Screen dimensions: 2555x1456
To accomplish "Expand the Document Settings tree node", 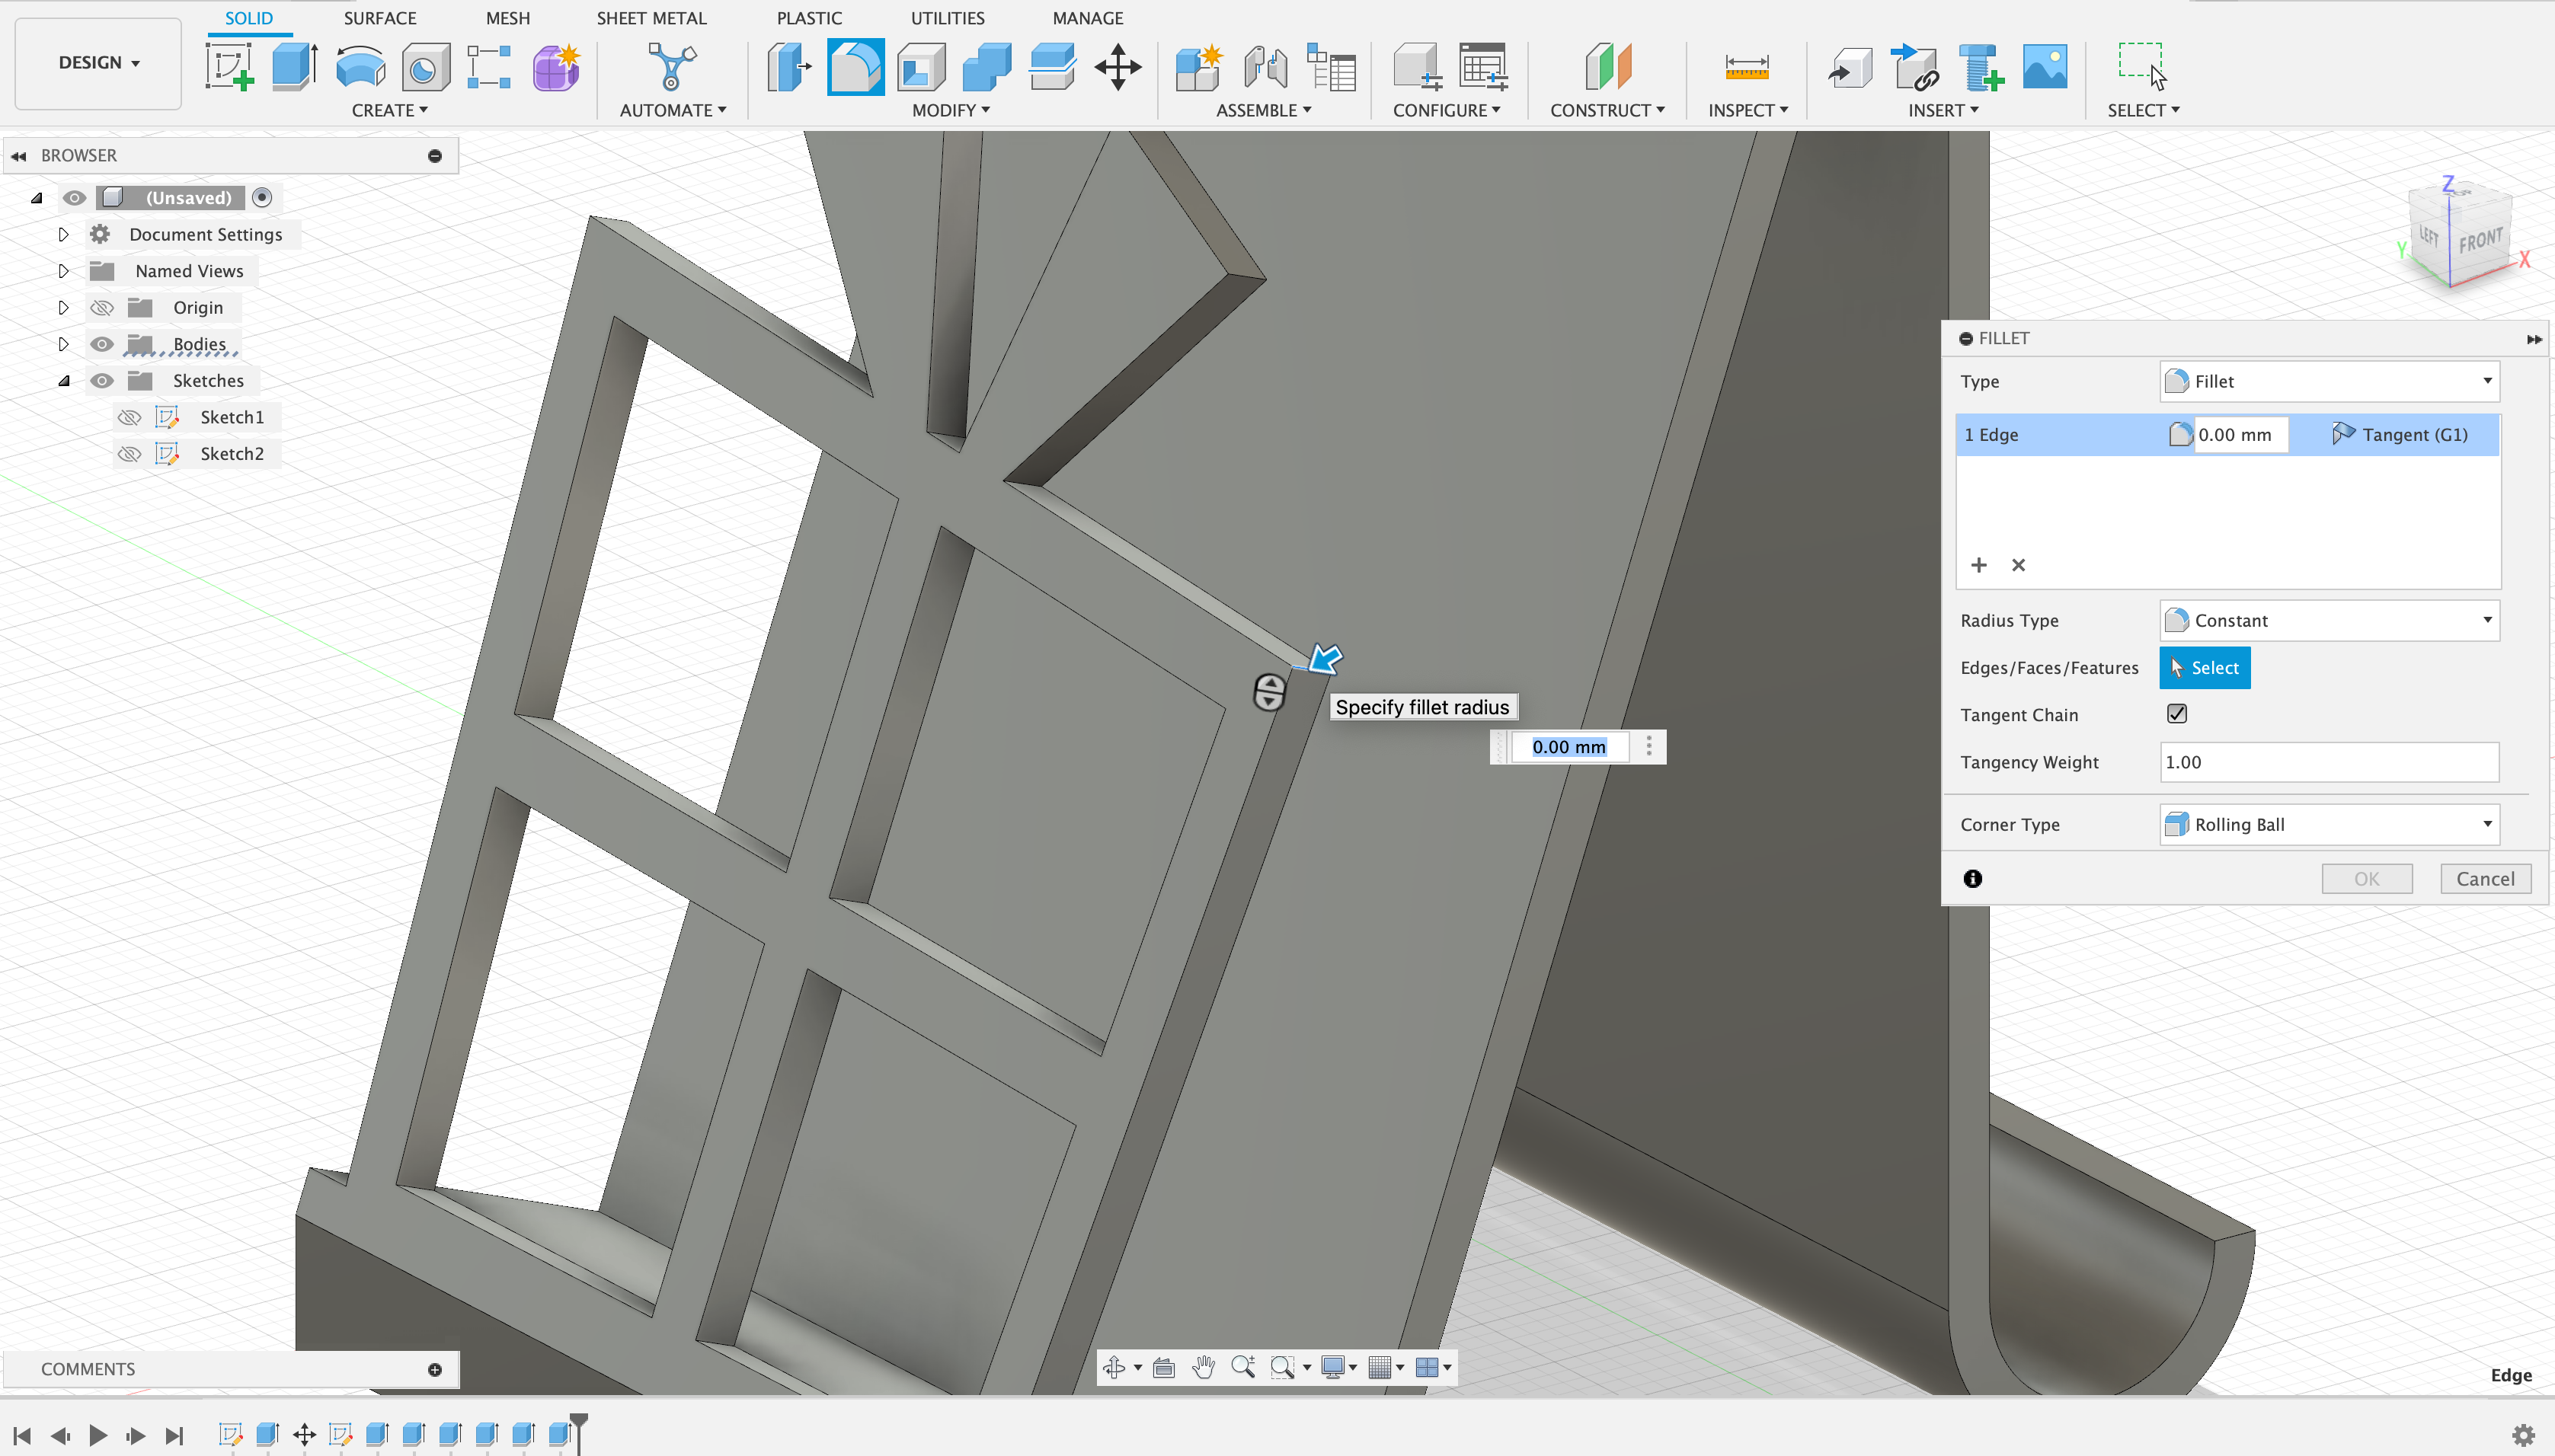I will click(x=63, y=234).
